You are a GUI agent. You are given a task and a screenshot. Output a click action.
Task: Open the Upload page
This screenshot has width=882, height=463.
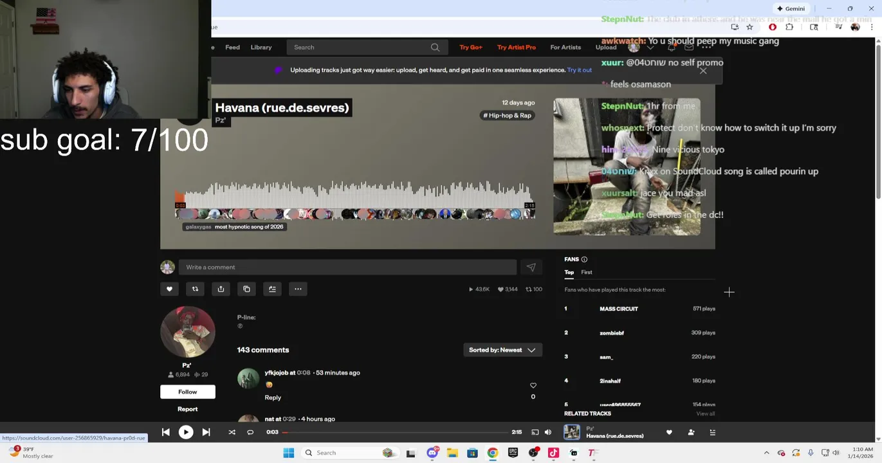(x=606, y=47)
